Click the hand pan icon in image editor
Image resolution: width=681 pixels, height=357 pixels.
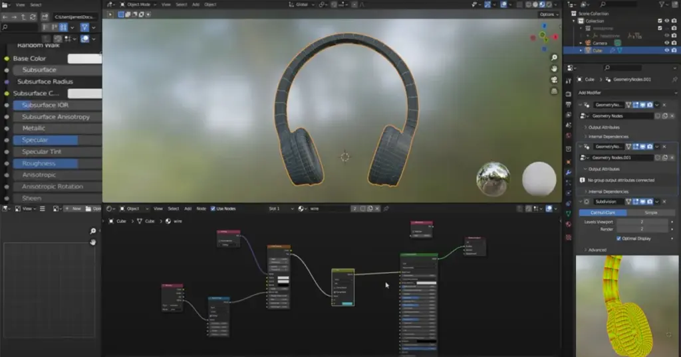pos(93,242)
